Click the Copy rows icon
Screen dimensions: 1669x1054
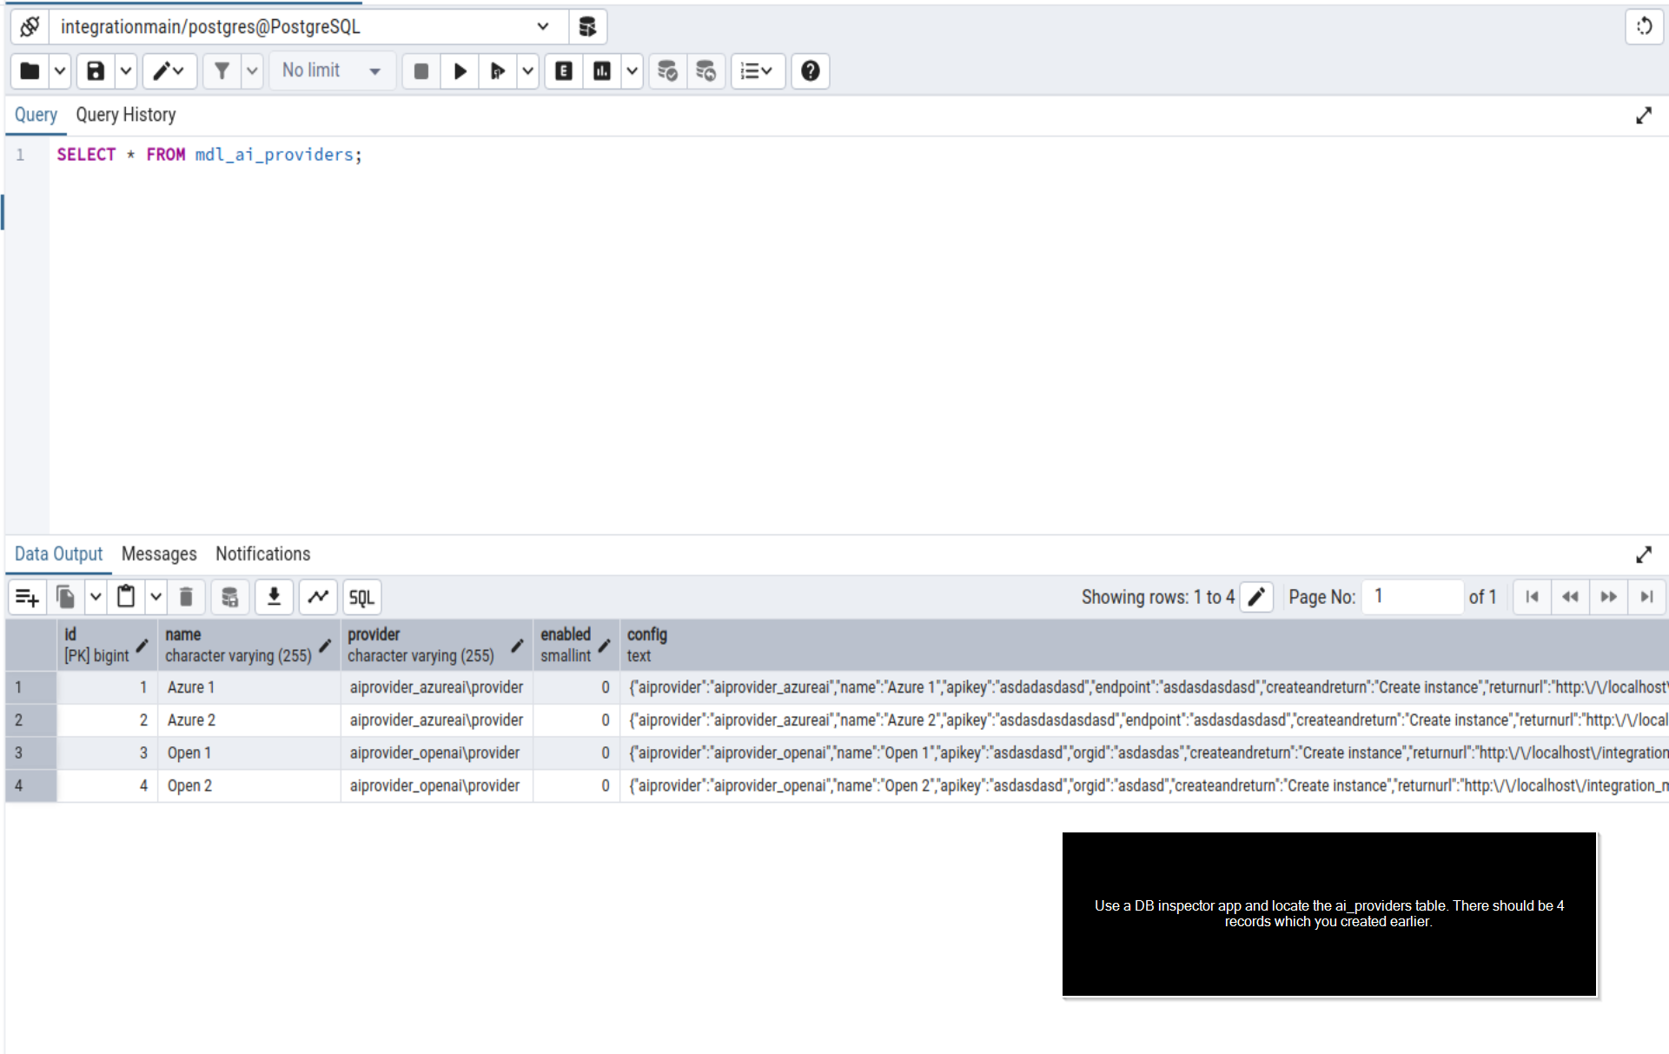click(x=66, y=597)
